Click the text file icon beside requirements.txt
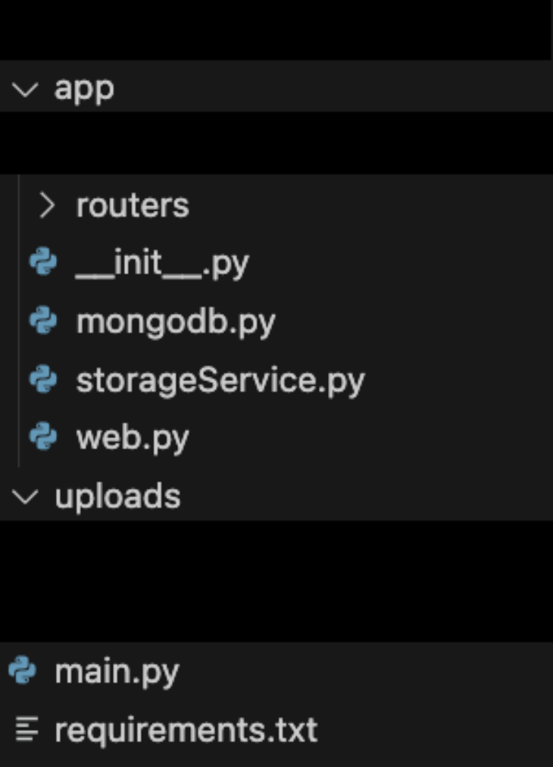The image size is (553, 767). (x=27, y=729)
